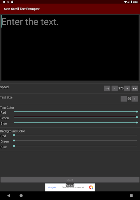Tap the Android home circle icon
The width and height of the screenshot is (140, 200).
[x=21, y=196]
